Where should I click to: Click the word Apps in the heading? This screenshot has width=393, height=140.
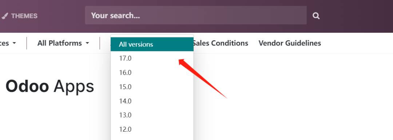click(x=74, y=87)
